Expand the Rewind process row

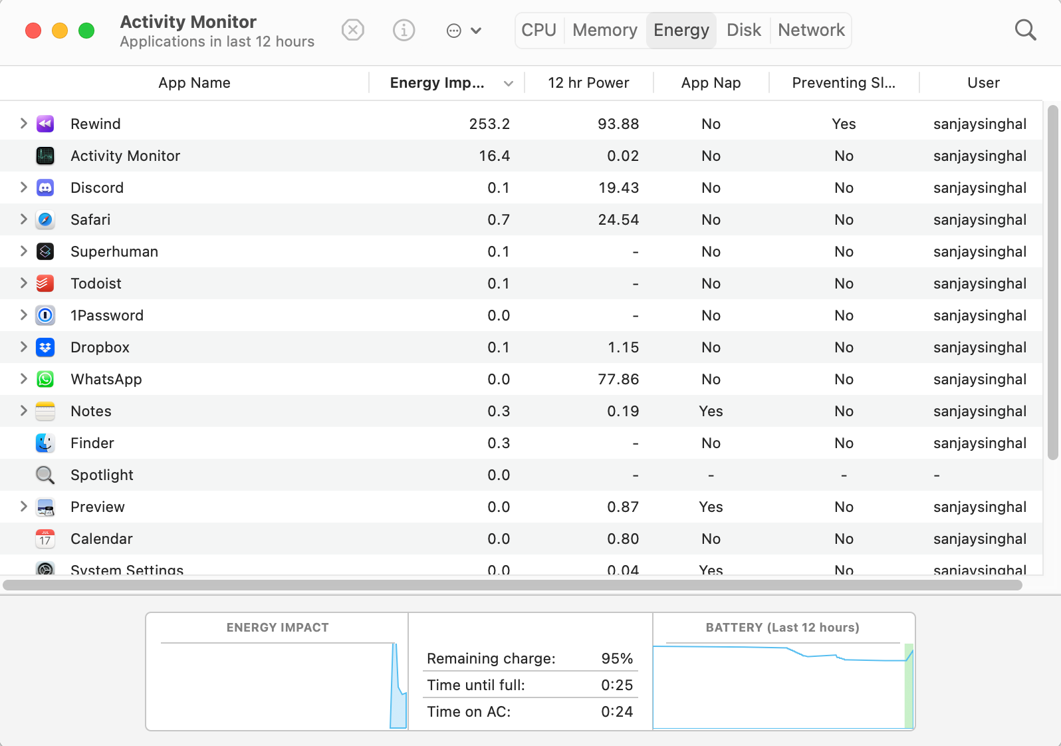[23, 123]
